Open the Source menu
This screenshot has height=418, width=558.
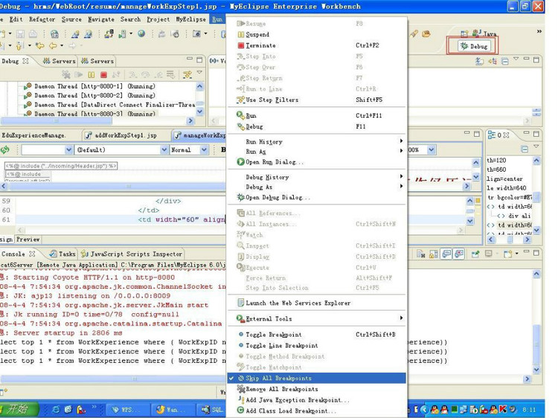[x=71, y=19]
